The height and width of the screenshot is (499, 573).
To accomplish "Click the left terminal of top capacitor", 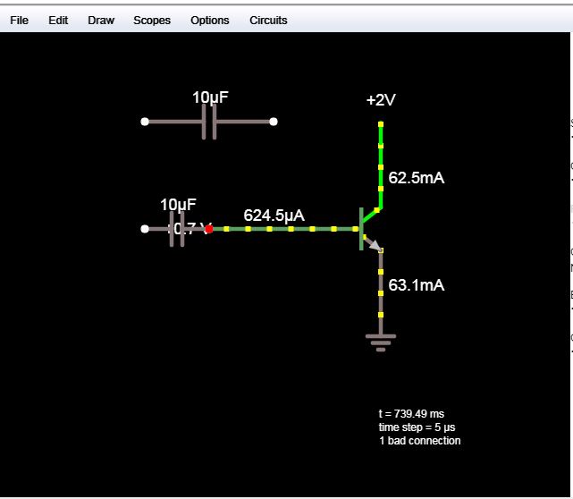I will click(145, 122).
